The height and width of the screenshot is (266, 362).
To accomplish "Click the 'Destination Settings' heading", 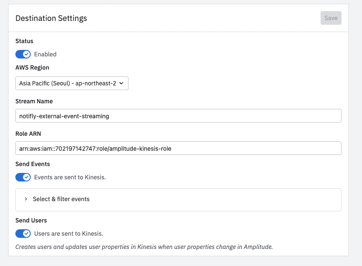I will [51, 18].
